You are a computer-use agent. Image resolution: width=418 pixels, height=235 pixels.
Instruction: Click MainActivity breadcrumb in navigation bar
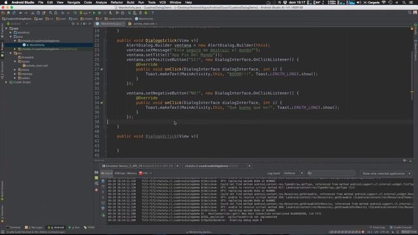click(144, 19)
